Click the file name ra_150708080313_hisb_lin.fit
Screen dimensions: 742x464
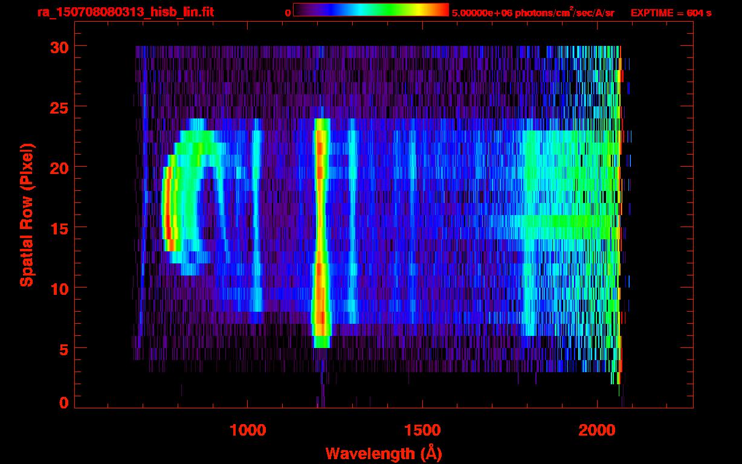[125, 12]
